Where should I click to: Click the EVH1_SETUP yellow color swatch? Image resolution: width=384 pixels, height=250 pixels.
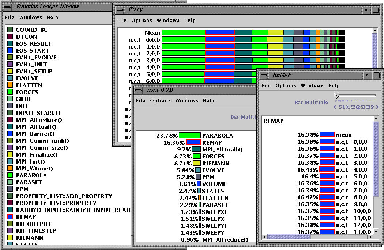(10, 71)
